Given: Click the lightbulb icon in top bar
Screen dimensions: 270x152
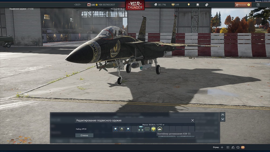Looking at the screenshot, I should tap(189, 5).
